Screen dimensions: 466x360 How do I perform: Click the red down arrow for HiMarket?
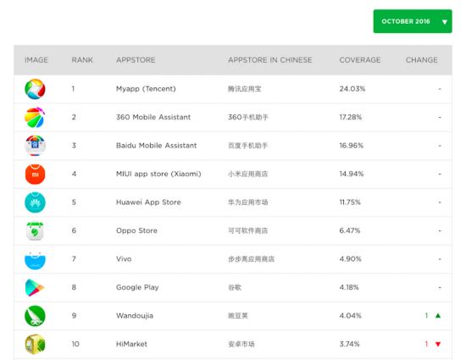click(438, 344)
